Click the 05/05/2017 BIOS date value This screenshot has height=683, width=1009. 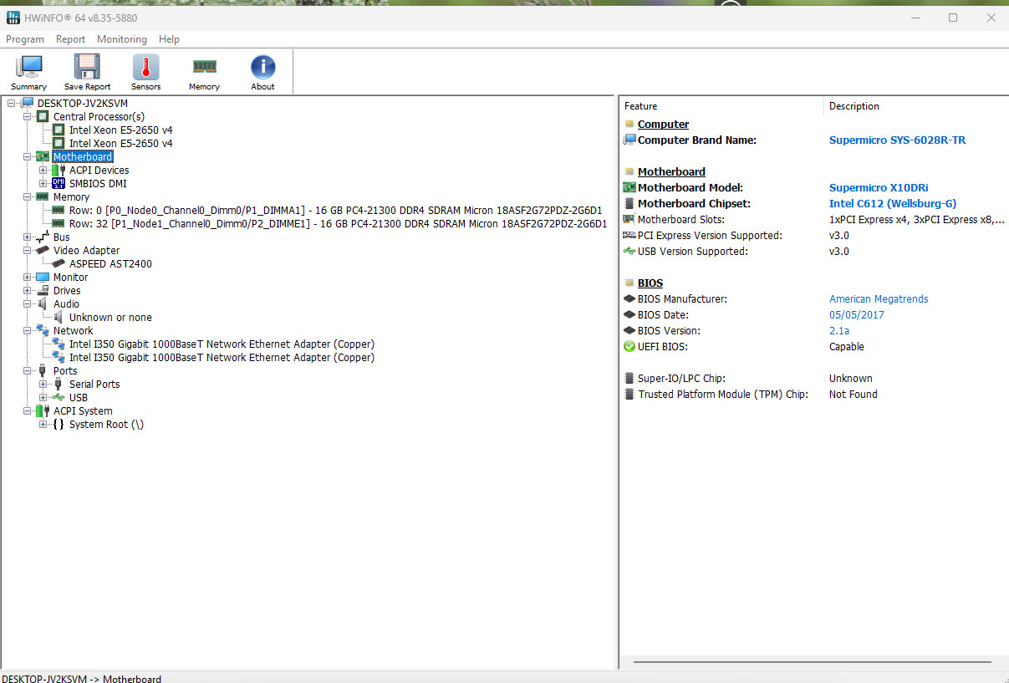coord(856,315)
